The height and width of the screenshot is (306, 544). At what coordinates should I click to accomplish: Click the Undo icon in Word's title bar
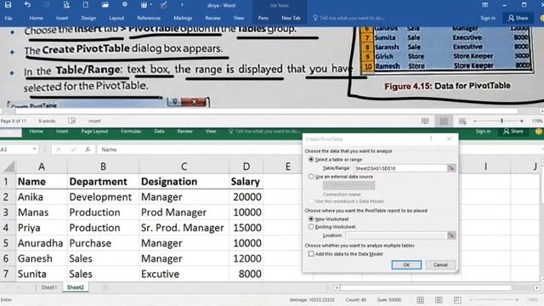coord(27,5)
